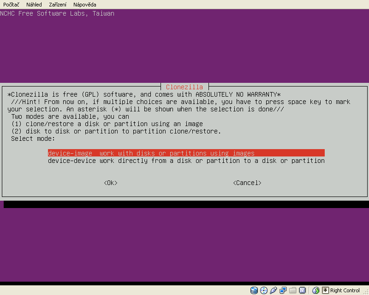The width and height of the screenshot is (369, 295).
Task: Click the NCHC Free Software Labs header text
Action: click(57, 13)
